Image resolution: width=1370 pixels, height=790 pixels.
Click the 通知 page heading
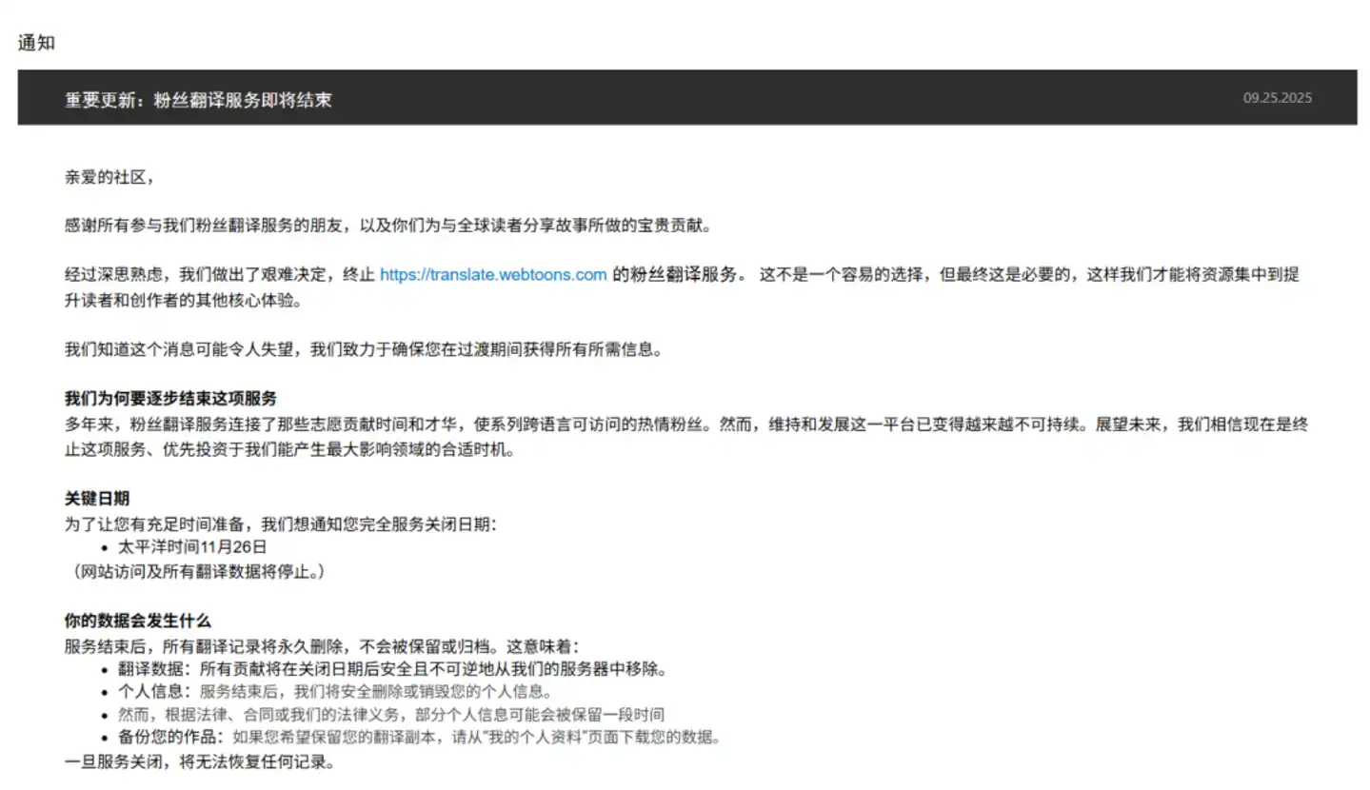tap(36, 43)
